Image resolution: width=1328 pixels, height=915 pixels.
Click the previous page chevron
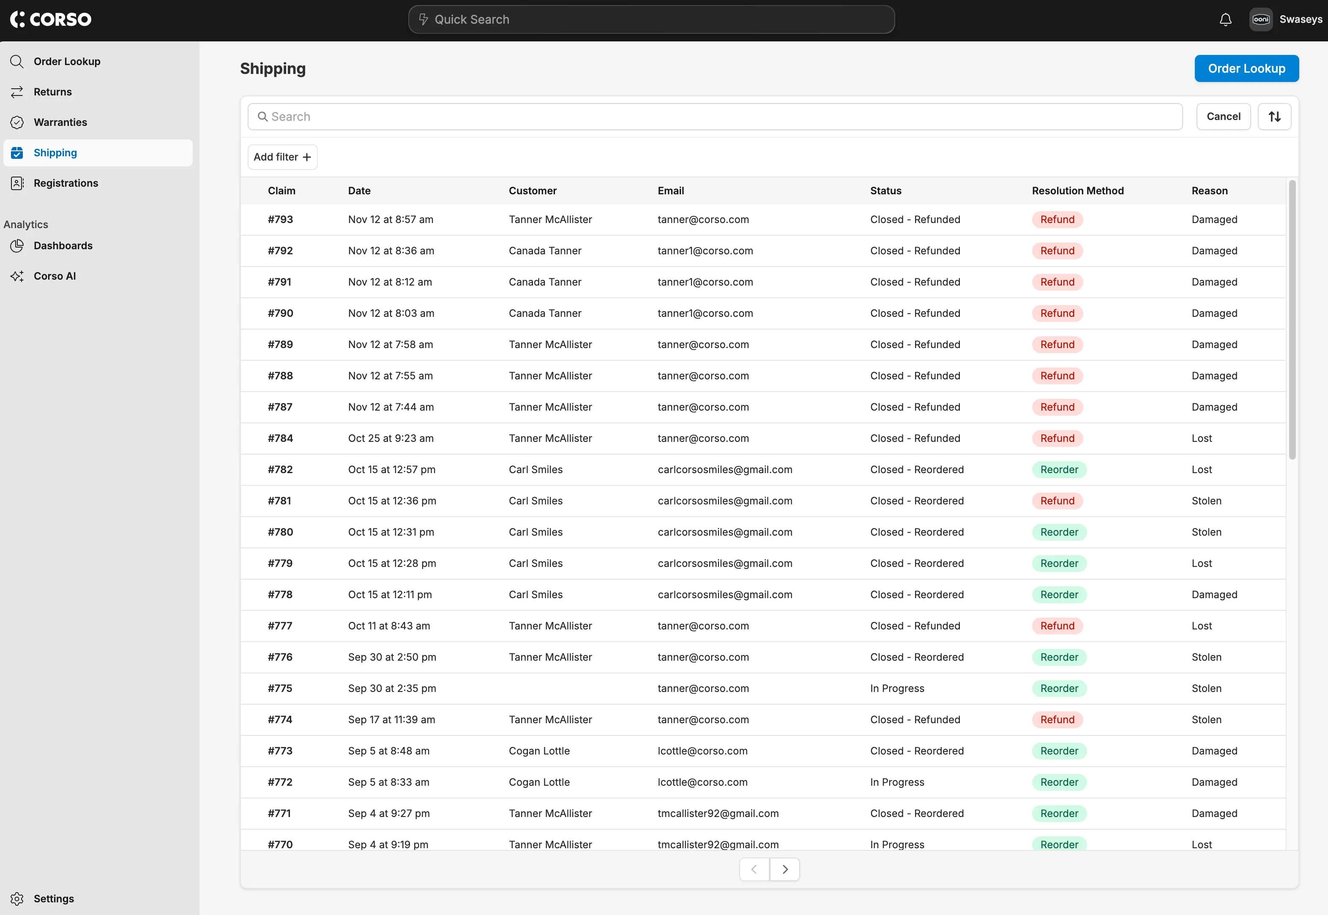(x=754, y=869)
